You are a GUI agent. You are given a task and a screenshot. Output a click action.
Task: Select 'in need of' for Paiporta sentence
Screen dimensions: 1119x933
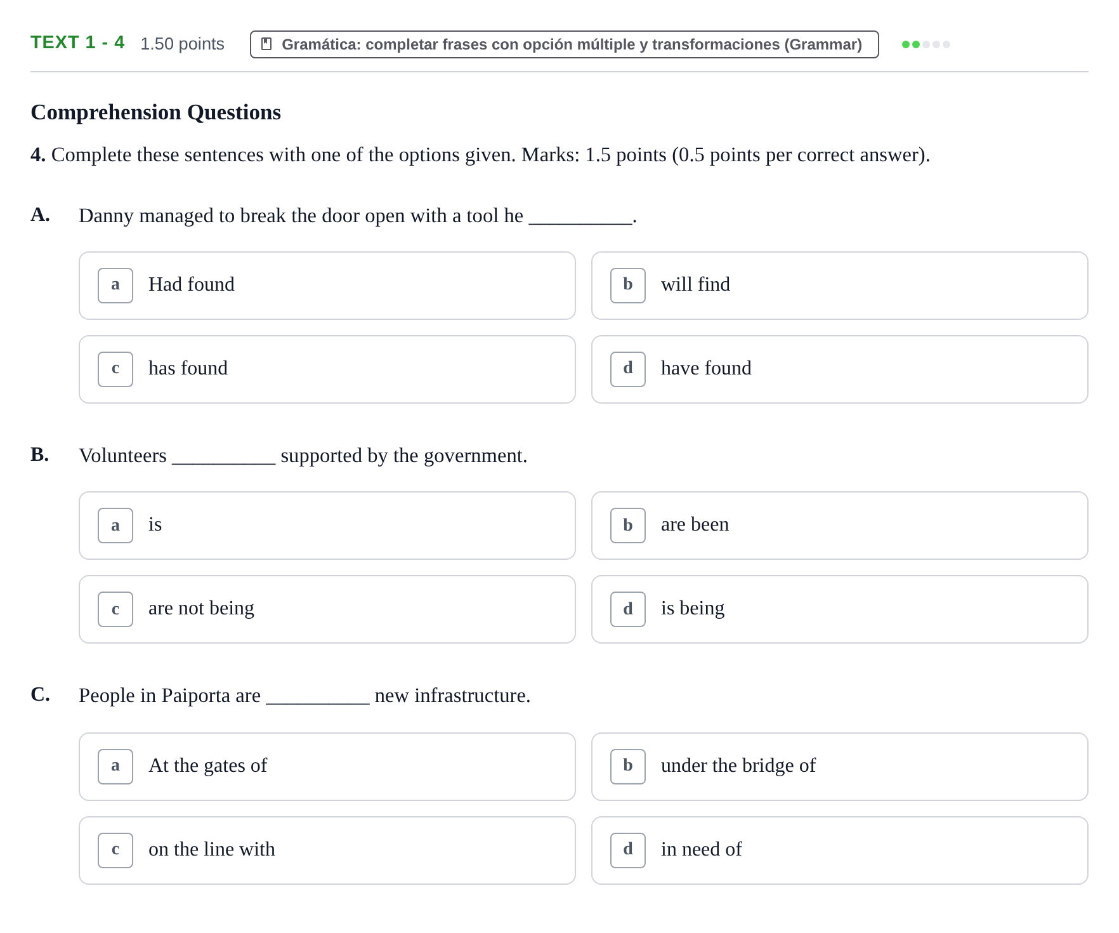[x=839, y=850]
